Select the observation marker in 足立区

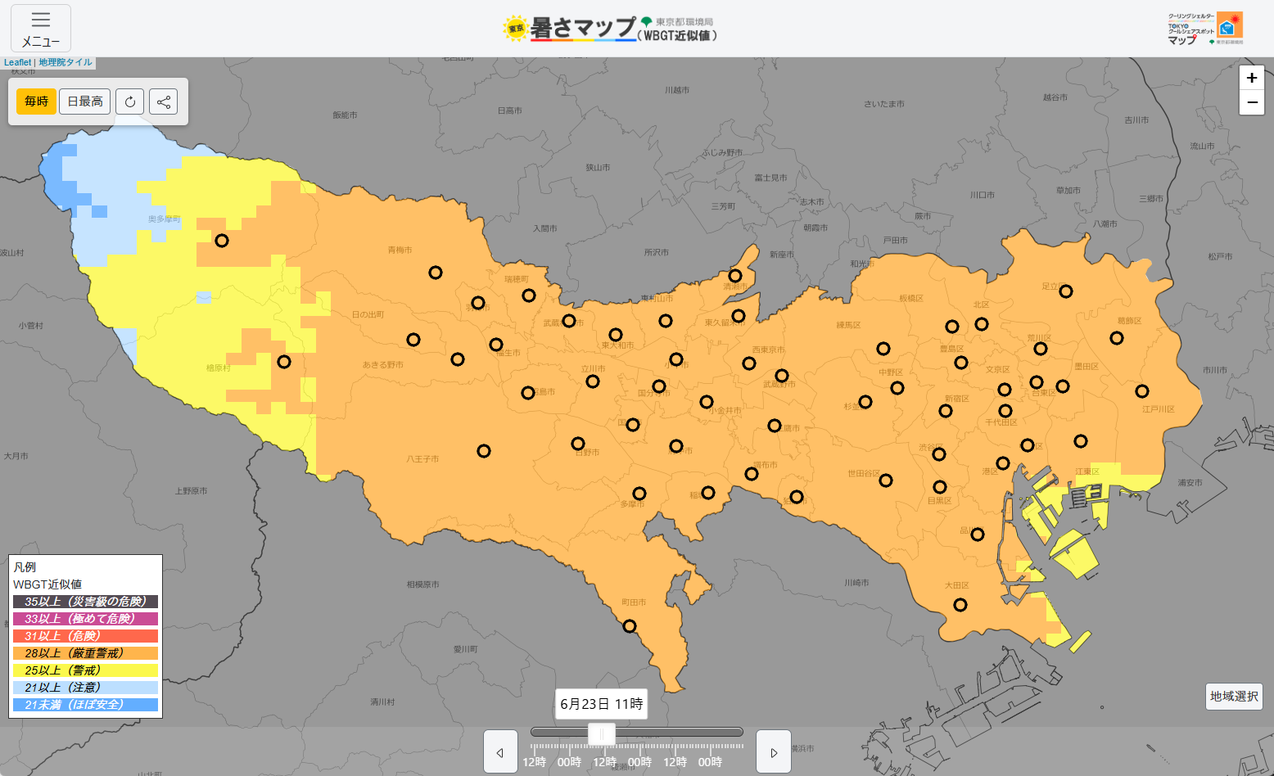(x=1066, y=291)
